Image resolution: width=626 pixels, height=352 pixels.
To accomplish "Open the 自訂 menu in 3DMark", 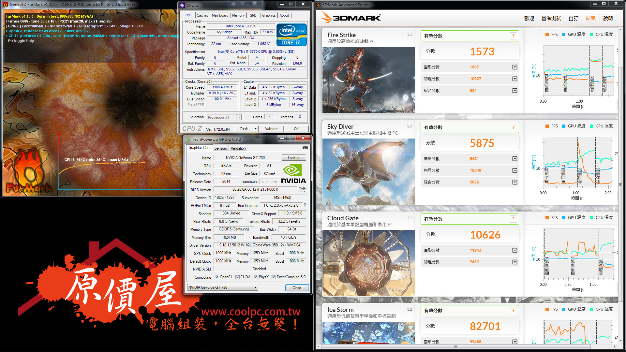I will coord(574,19).
